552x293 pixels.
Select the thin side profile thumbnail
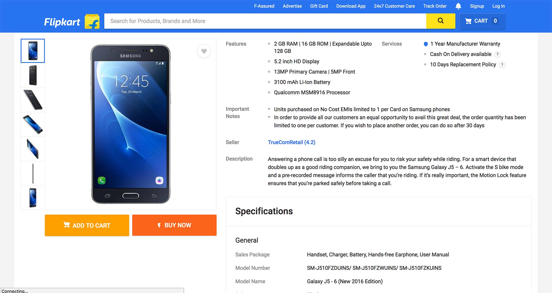pyautogui.click(x=33, y=173)
